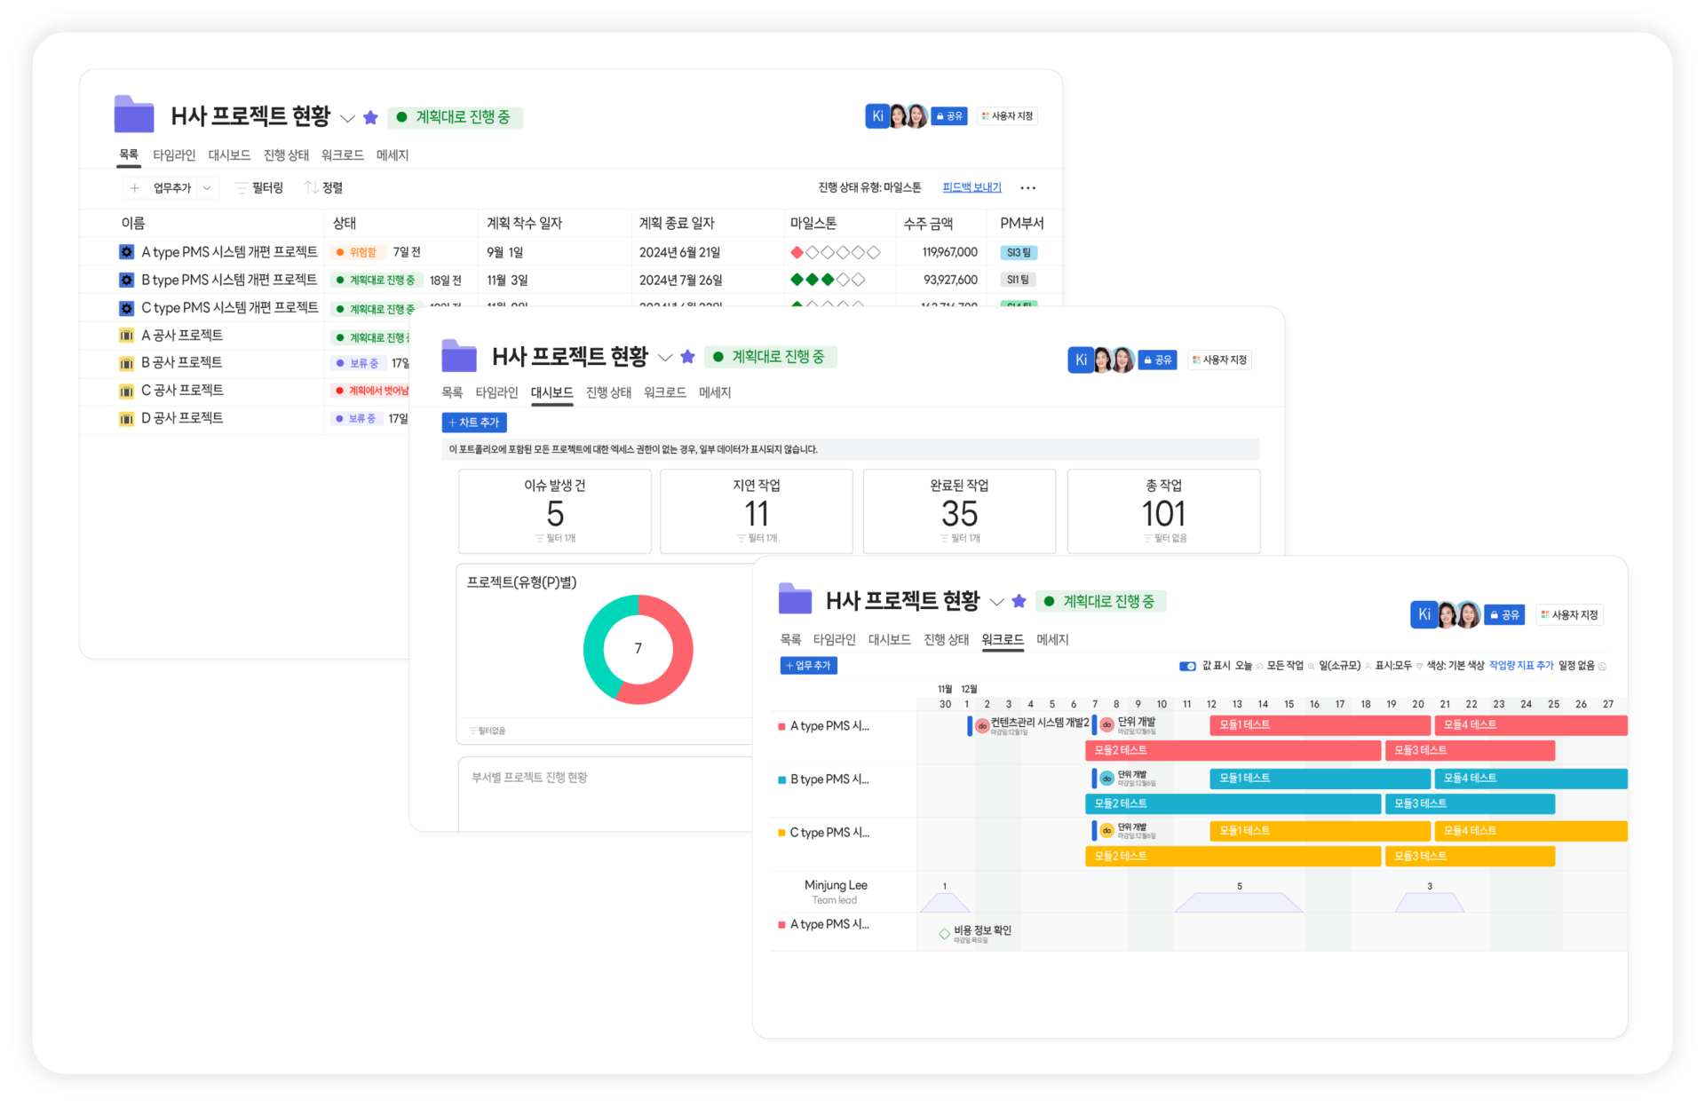Screen dimensions: 1705x1107
Task: Click the star icon in the dashboard header
Action: 687,357
